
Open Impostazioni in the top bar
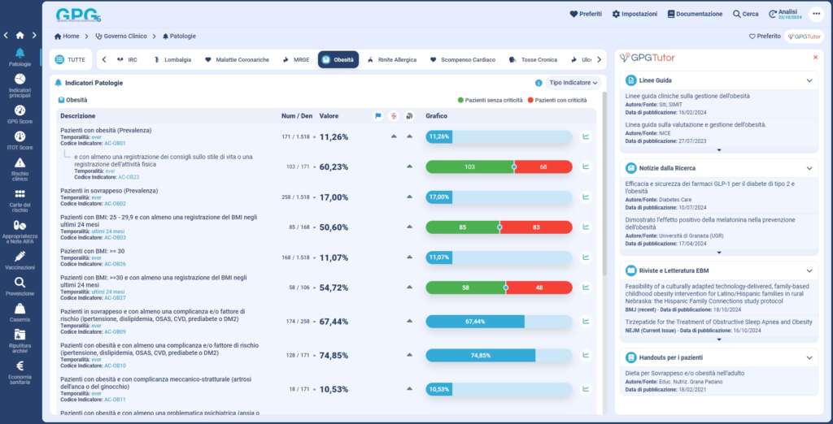[635, 14]
